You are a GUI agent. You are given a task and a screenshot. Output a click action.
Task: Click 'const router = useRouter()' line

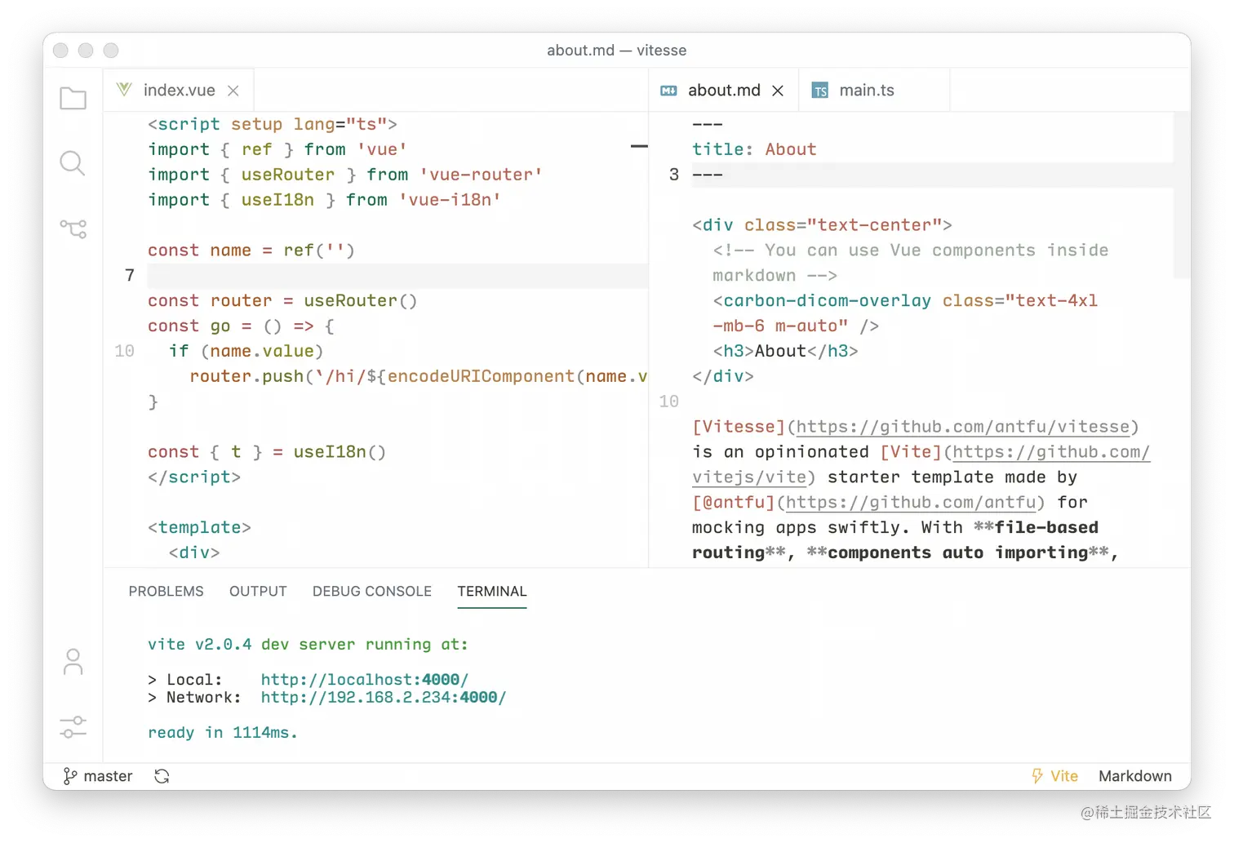(282, 301)
